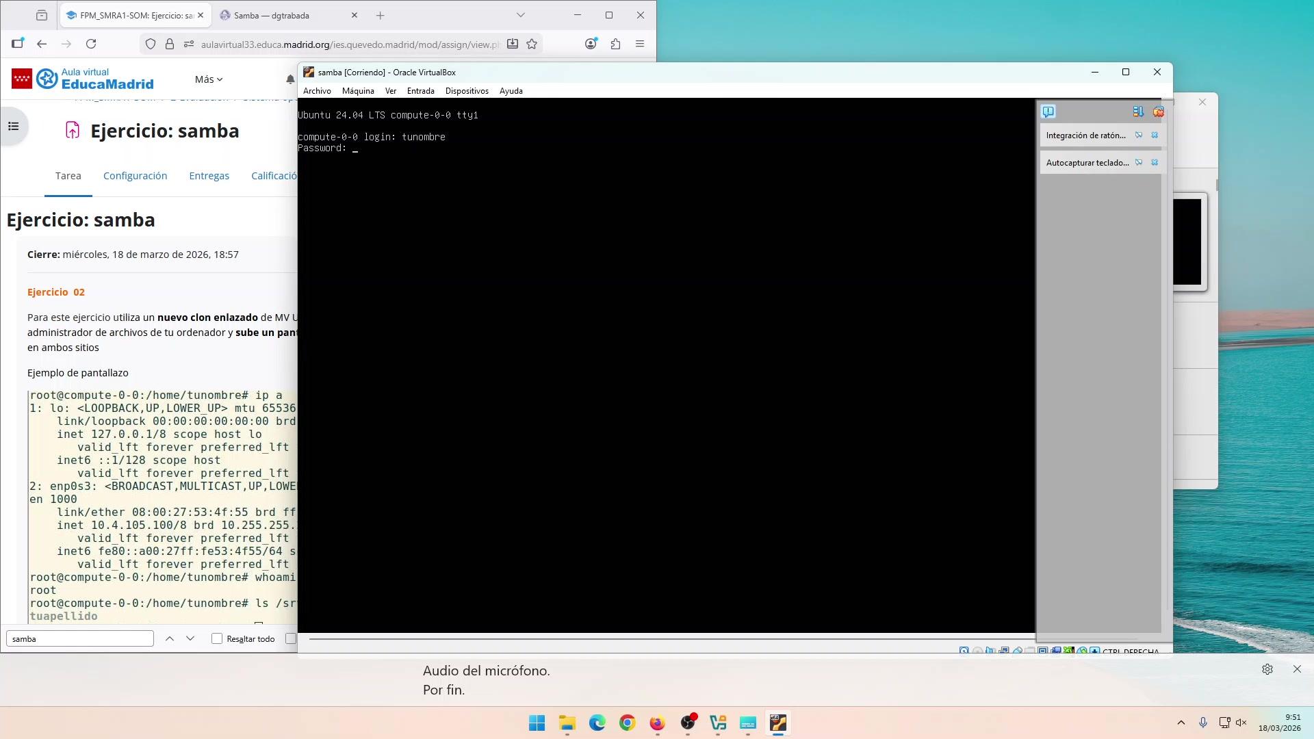
Task: Open the Ayuda menu in VirtualBox
Action: (x=511, y=91)
